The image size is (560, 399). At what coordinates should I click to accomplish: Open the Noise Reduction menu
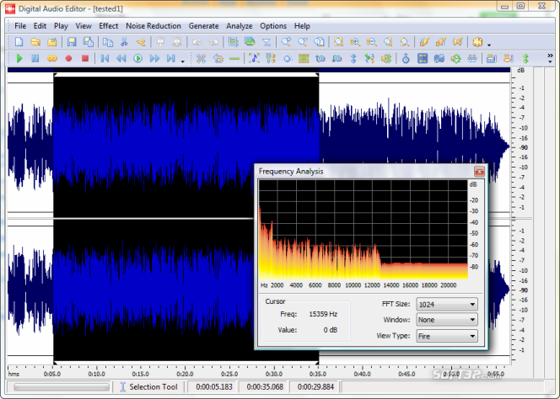pos(153,26)
